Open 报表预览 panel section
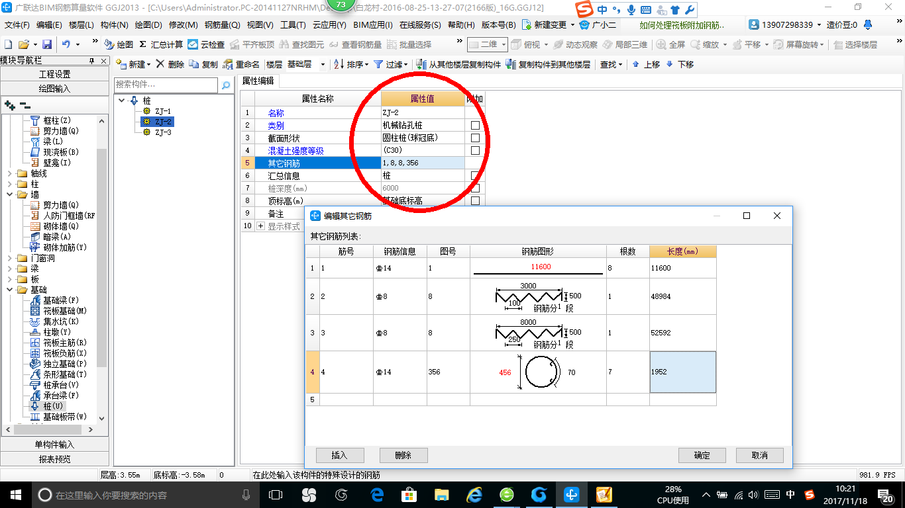 pos(54,459)
